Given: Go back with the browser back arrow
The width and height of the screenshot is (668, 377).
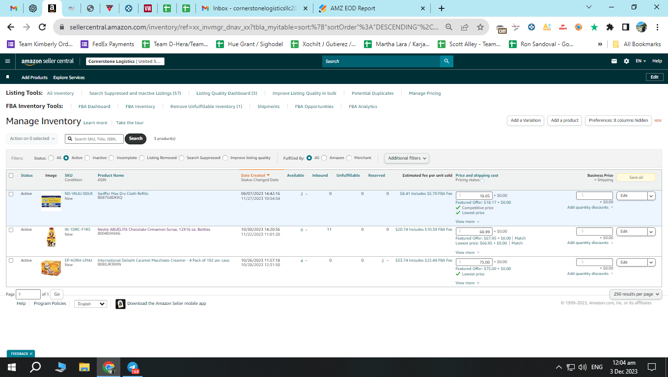Looking at the screenshot, I should click(11, 27).
